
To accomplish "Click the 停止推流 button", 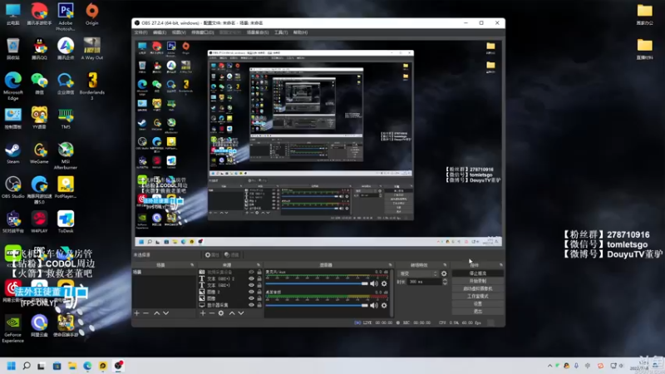I will click(x=477, y=273).
